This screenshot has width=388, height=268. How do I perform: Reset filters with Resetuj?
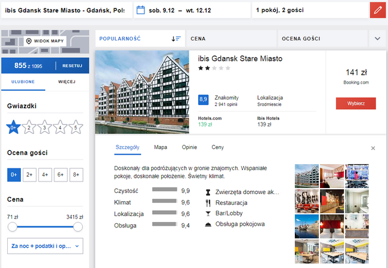point(72,66)
